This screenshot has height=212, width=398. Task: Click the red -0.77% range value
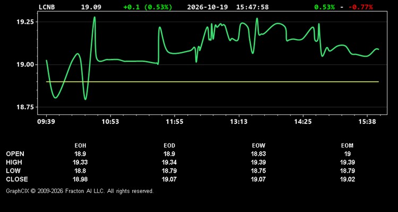361,7
